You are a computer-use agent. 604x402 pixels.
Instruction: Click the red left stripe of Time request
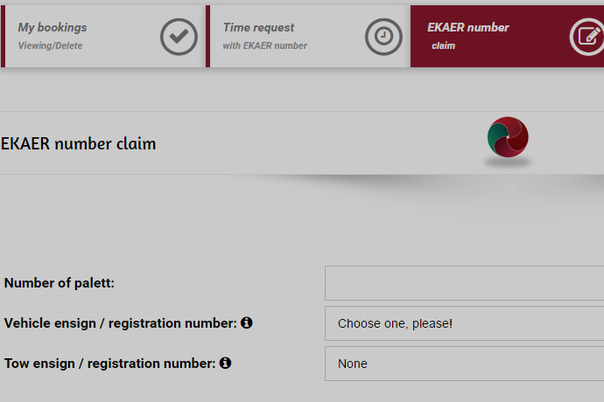coord(207,37)
